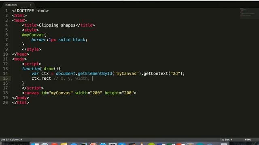259x145 pixels.
Task: Click line number 12 in the gutter
Action: [5, 64]
